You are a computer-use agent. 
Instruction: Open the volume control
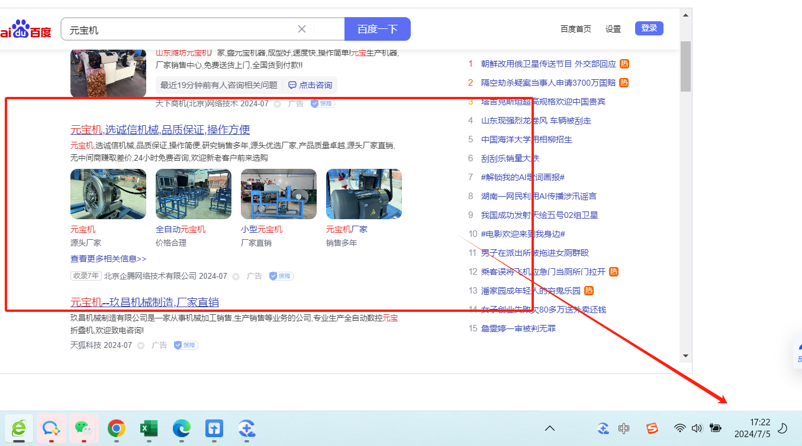pos(697,428)
